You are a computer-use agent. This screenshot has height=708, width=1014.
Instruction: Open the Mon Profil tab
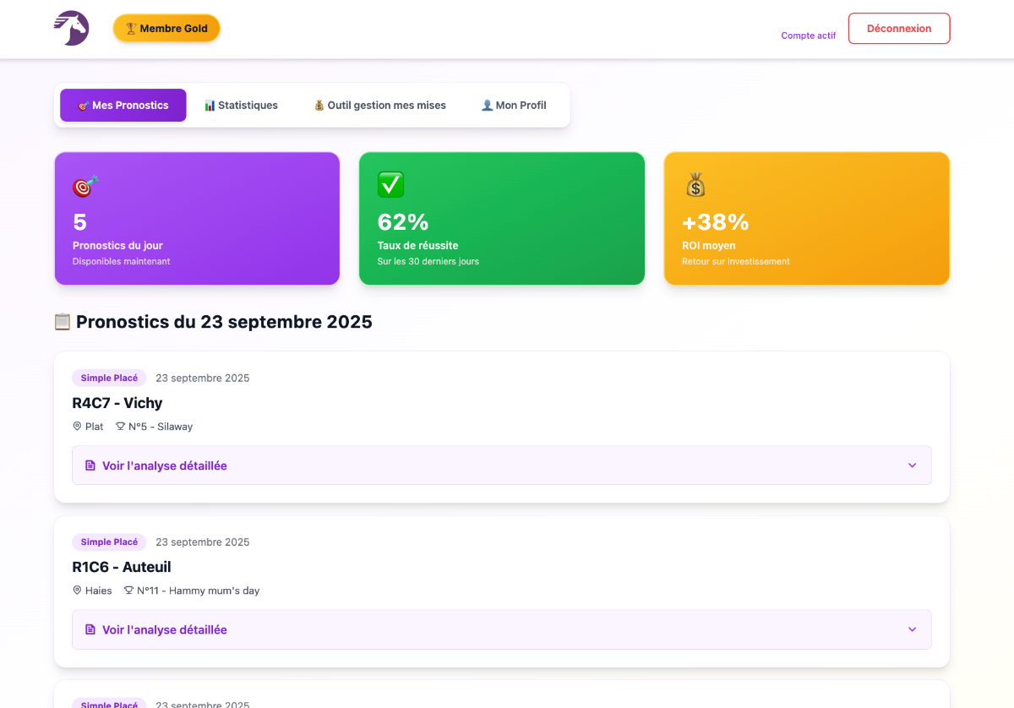(513, 105)
